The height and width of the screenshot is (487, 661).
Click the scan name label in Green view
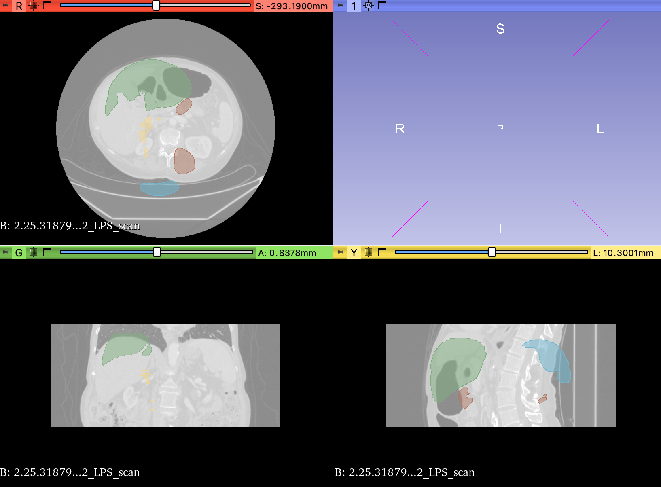pos(70,472)
